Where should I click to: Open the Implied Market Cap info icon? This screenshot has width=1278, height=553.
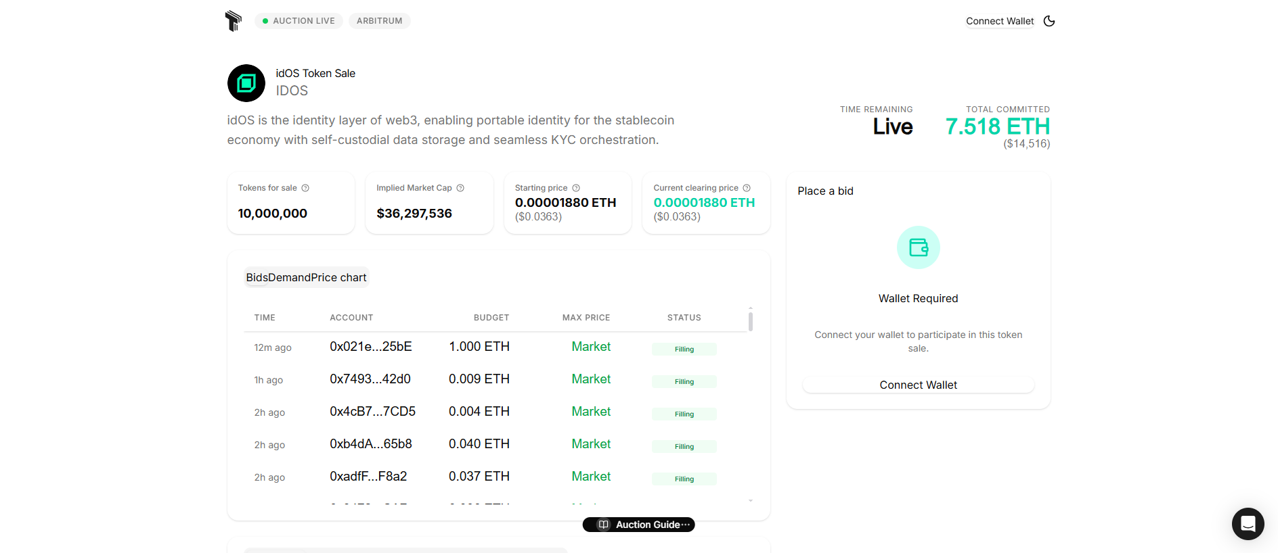460,188
